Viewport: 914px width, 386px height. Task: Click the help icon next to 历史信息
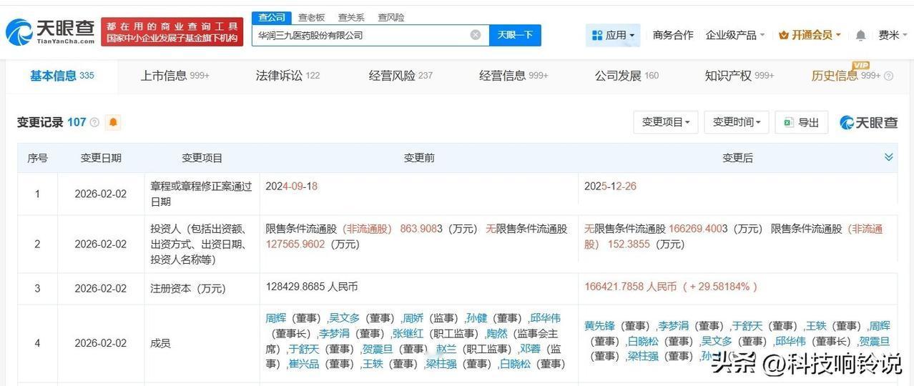pyautogui.click(x=889, y=76)
